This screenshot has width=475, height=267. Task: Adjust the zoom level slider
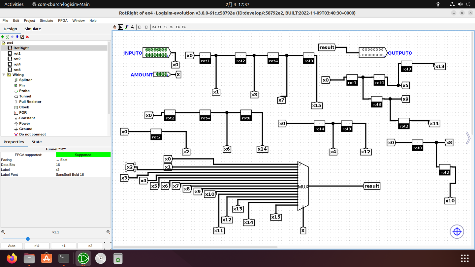tap(28, 239)
